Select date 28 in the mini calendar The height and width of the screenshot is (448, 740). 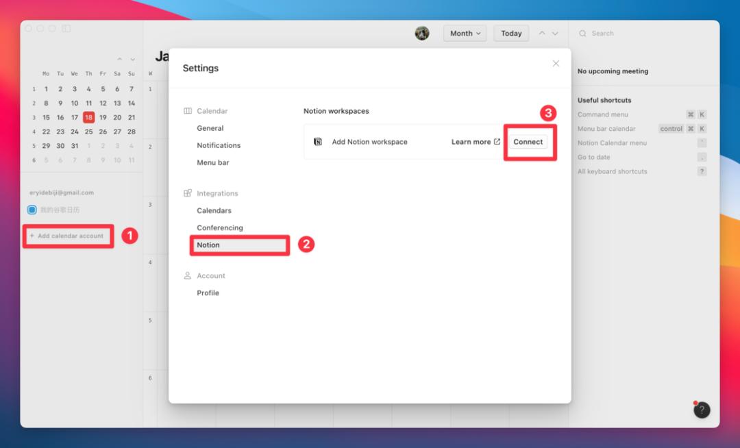point(131,132)
